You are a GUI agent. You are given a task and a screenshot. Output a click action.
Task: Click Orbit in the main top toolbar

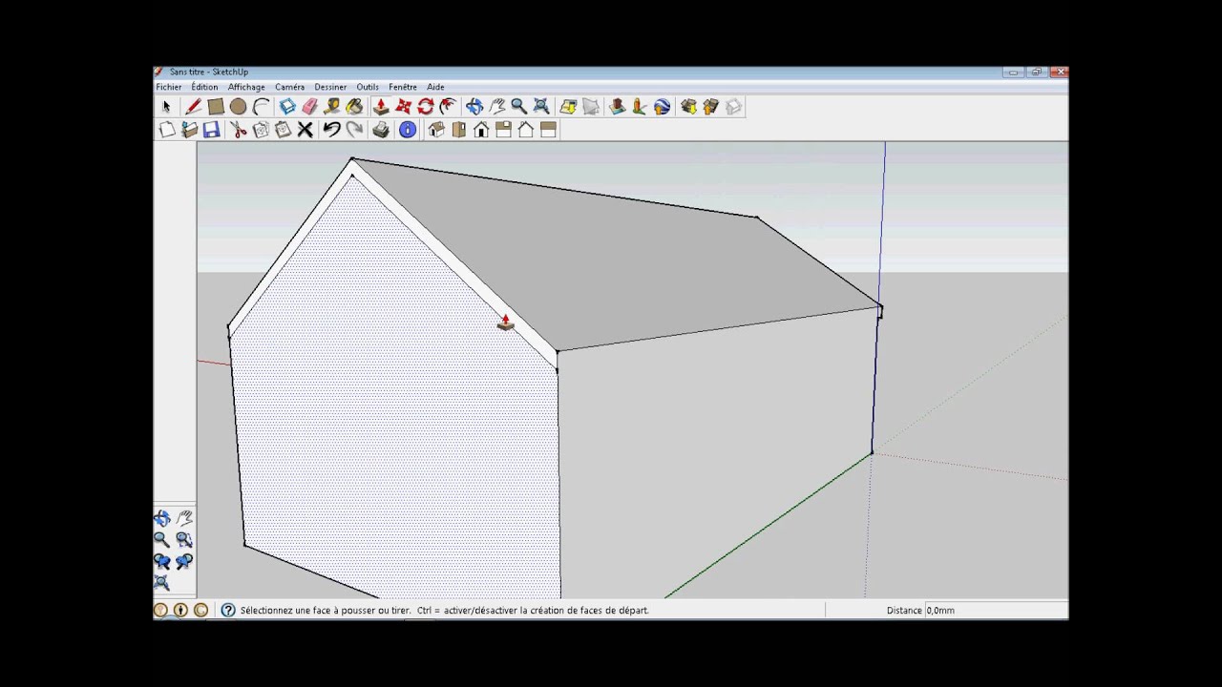(474, 107)
